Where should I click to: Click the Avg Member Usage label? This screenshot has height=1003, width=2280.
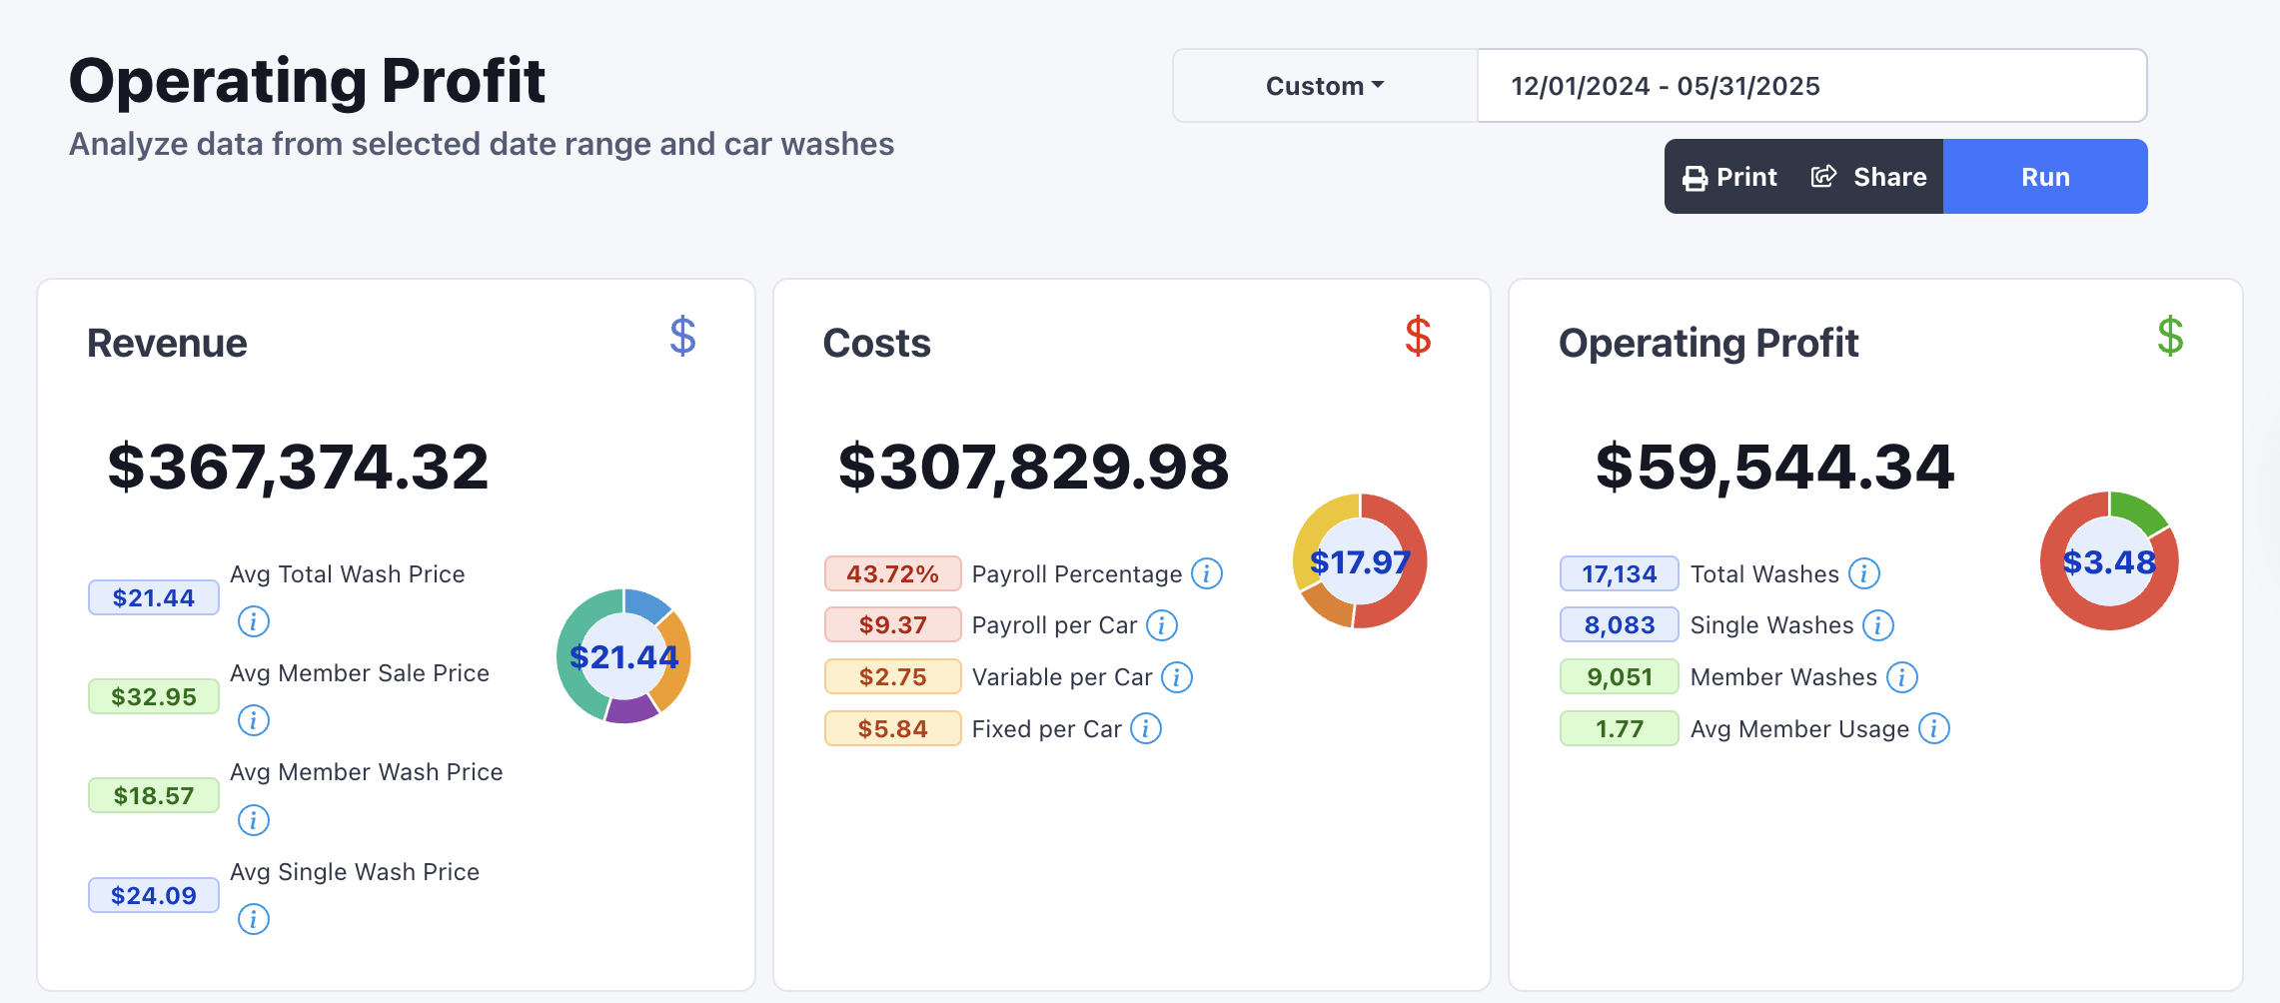coord(1799,729)
